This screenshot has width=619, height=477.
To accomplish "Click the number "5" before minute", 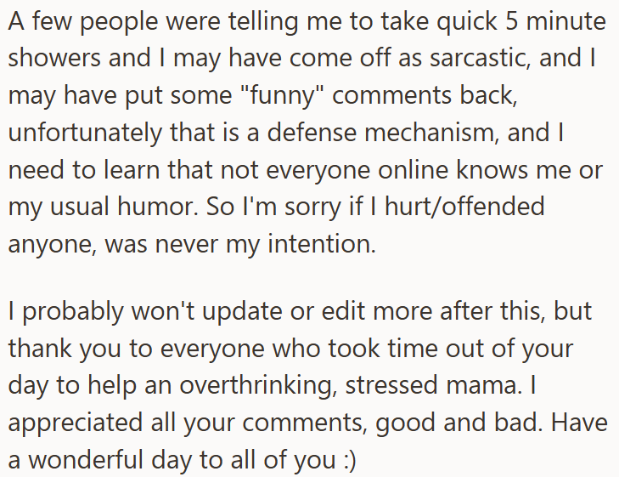I will (x=511, y=21).
